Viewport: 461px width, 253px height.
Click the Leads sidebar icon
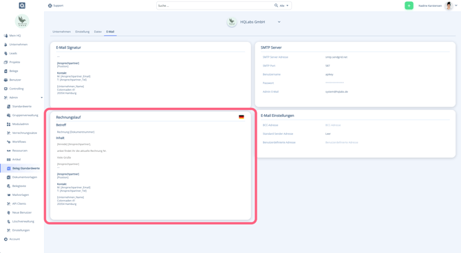[6, 53]
